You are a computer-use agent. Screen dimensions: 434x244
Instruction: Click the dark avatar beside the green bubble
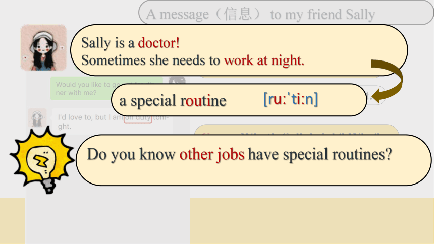[x=177, y=80]
